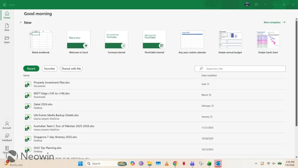Go to the Home sidebar item

7,15
